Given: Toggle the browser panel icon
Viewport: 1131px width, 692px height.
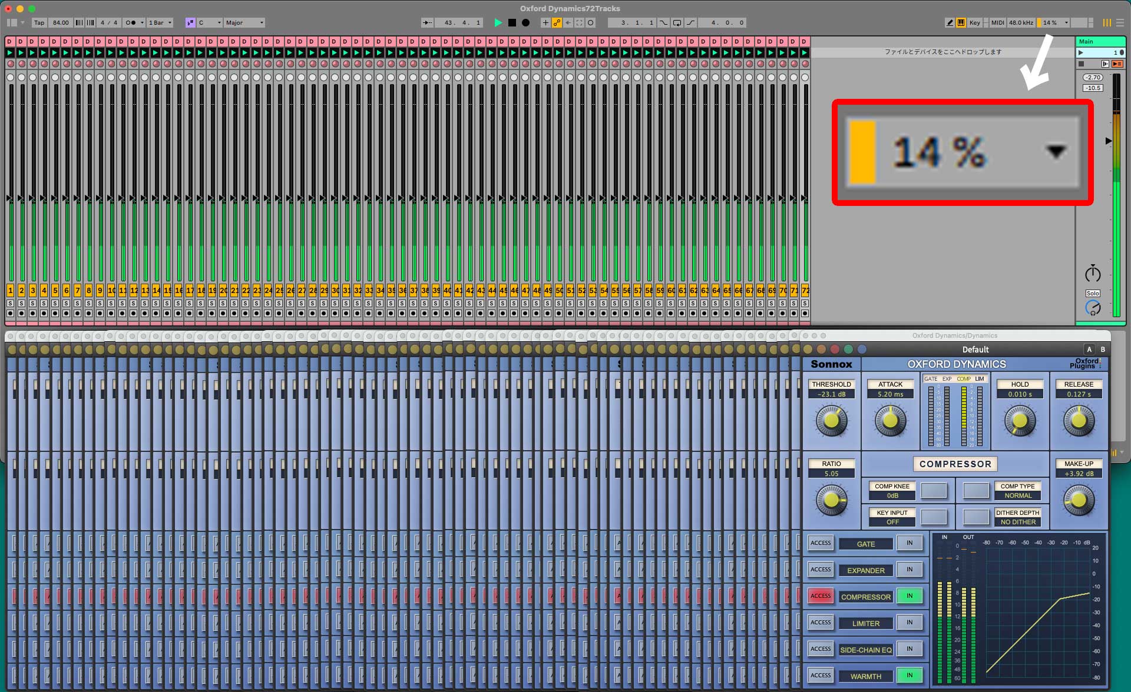Looking at the screenshot, I should (x=12, y=23).
